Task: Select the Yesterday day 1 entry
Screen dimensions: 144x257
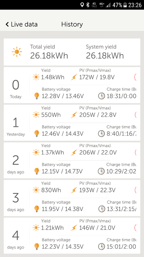Action: click(x=72, y=123)
